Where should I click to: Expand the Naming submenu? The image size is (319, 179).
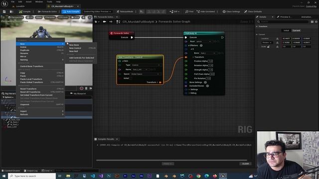[40, 60]
